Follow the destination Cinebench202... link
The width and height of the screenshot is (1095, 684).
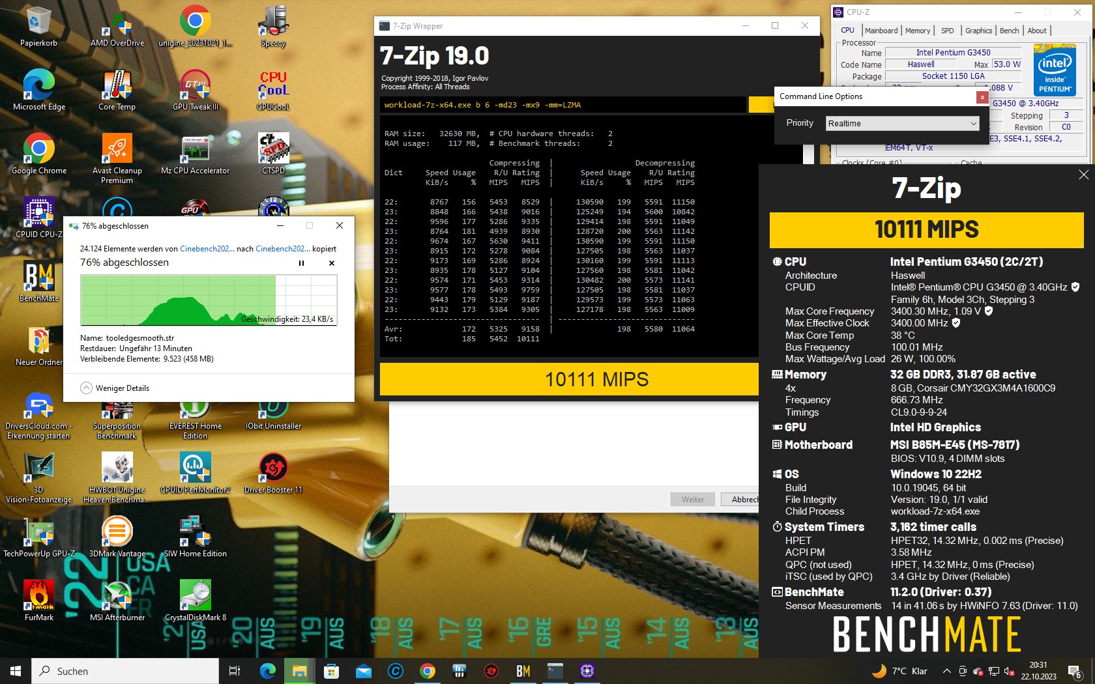[x=282, y=249]
